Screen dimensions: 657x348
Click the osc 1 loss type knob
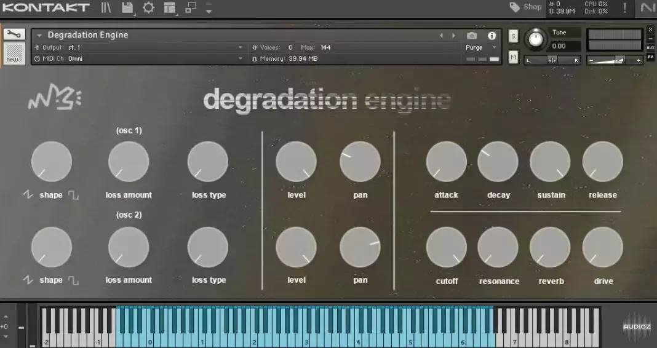(x=208, y=162)
